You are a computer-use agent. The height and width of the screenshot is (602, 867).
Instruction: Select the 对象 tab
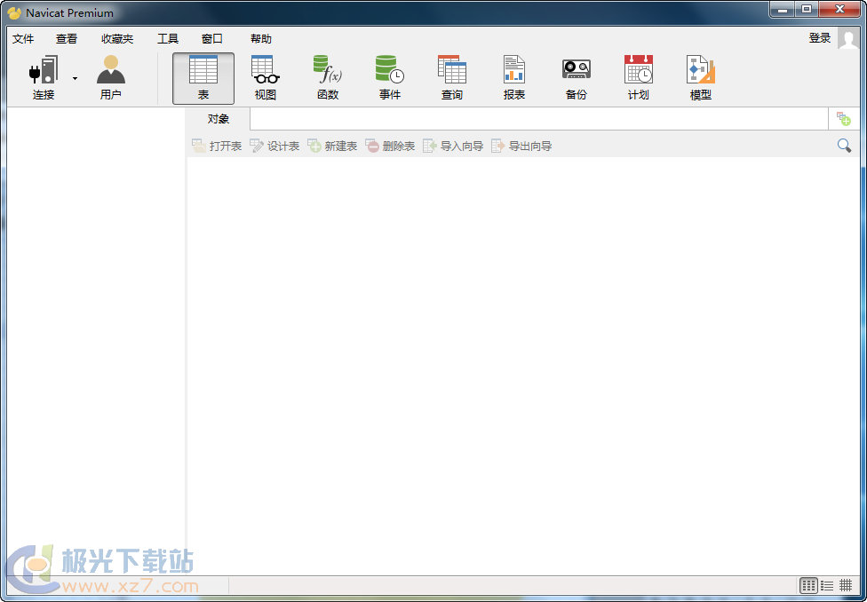coord(216,118)
